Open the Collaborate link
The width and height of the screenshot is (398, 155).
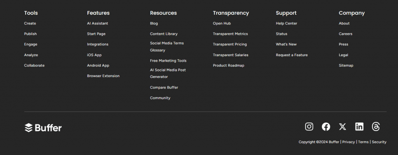34,65
